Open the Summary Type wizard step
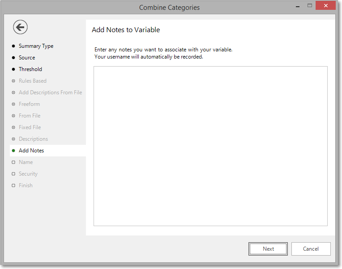 (x=36, y=46)
